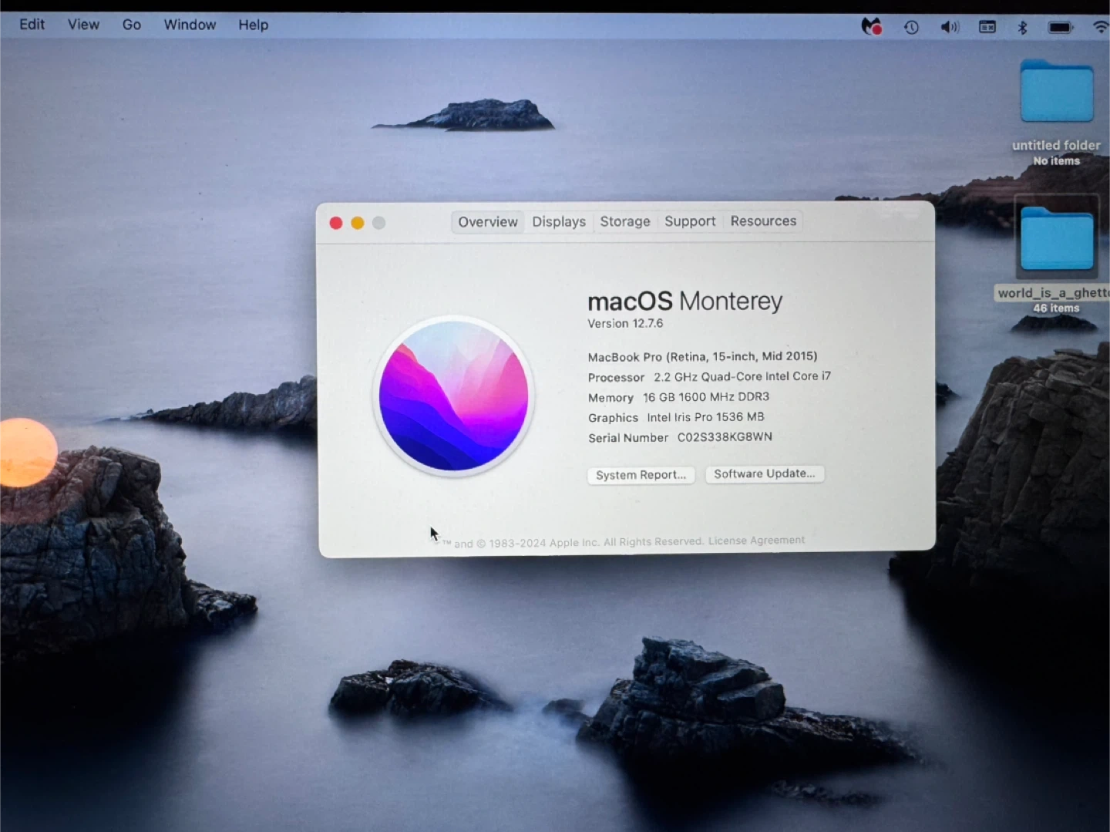Open the Window menu
Image resolution: width=1110 pixels, height=832 pixels.
tap(190, 25)
